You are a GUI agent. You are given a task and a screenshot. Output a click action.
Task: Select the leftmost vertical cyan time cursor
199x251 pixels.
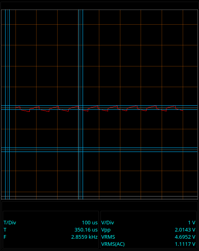pos(8,104)
